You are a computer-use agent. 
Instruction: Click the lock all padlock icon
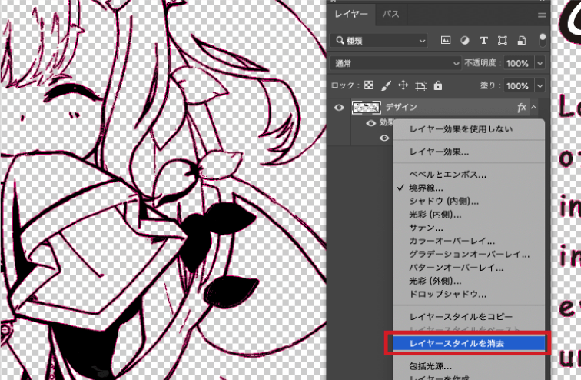[x=438, y=85]
